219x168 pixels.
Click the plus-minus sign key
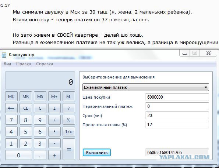click(54, 108)
